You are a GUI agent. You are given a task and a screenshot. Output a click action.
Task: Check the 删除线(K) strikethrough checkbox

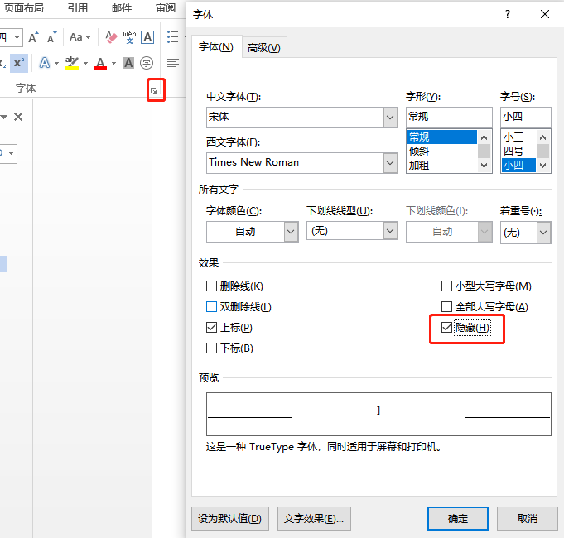tap(211, 286)
